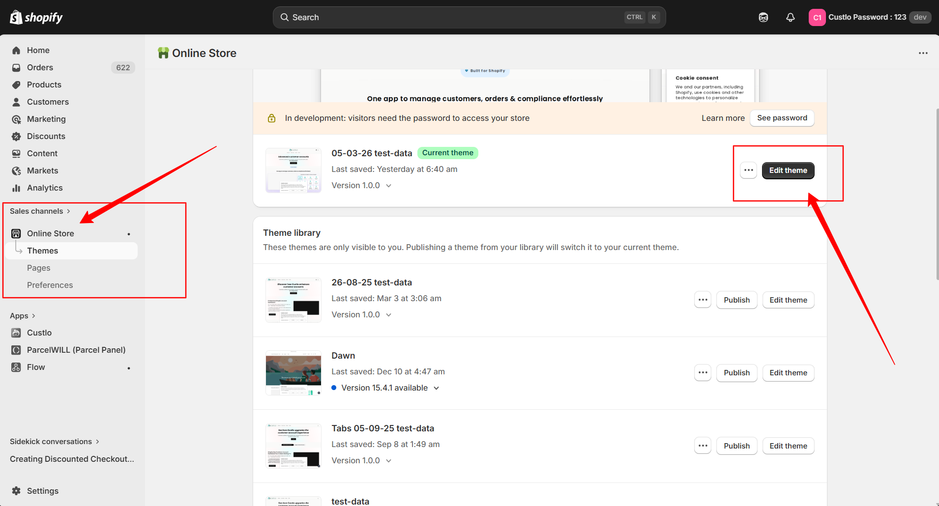Select Pages under Online Store
This screenshot has height=506, width=939.
(x=38, y=268)
